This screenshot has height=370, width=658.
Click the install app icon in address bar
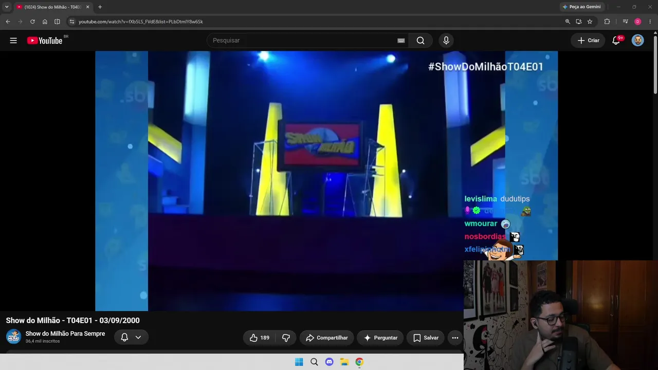[579, 22]
